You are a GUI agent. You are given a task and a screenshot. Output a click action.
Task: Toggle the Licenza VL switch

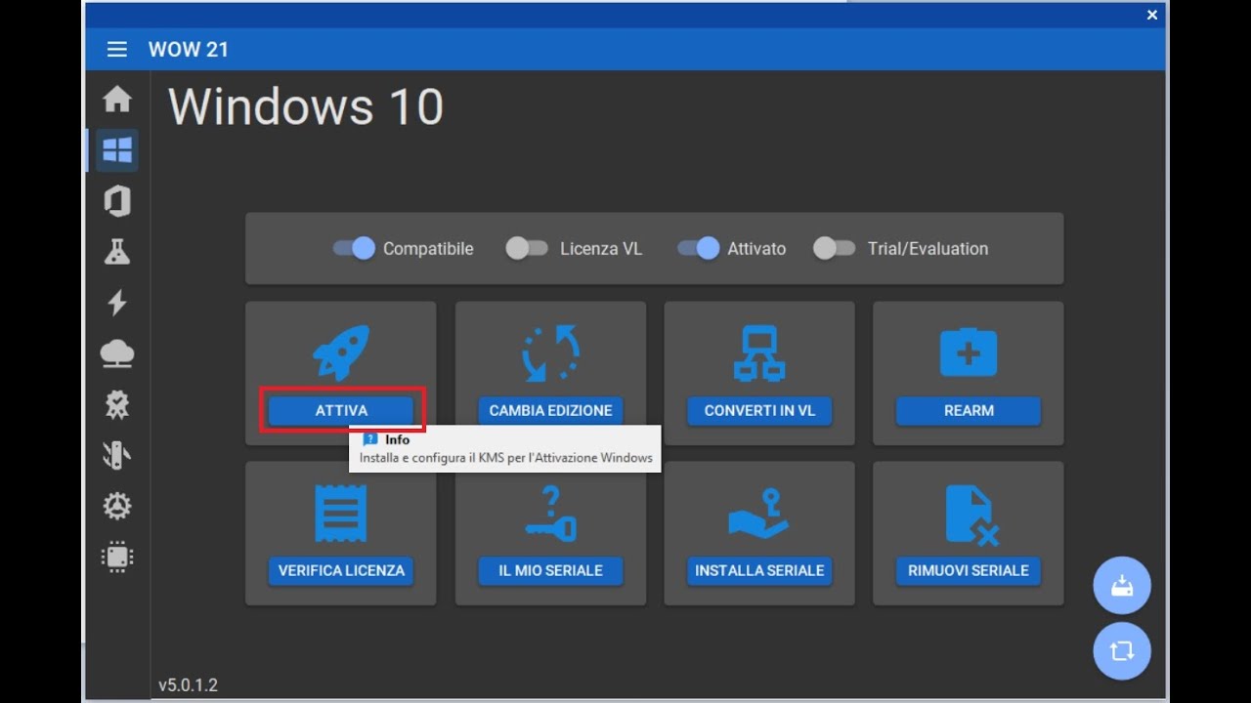click(527, 248)
